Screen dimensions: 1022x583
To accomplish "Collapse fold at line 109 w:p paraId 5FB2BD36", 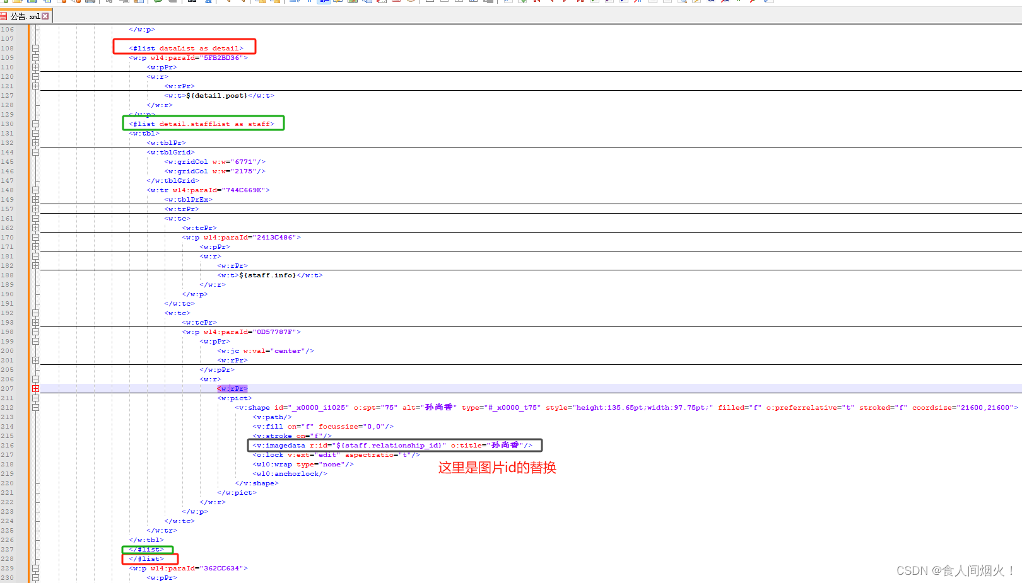I will tap(35, 58).
